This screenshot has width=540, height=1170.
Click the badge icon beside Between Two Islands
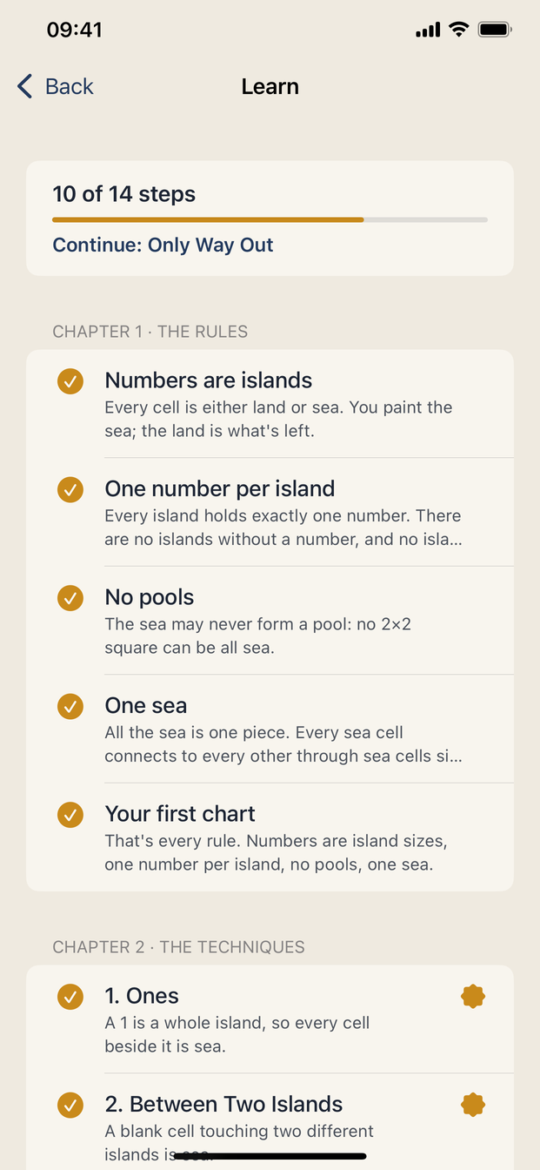pyautogui.click(x=473, y=1105)
